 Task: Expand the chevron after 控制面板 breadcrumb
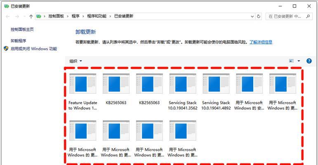click(68, 16)
